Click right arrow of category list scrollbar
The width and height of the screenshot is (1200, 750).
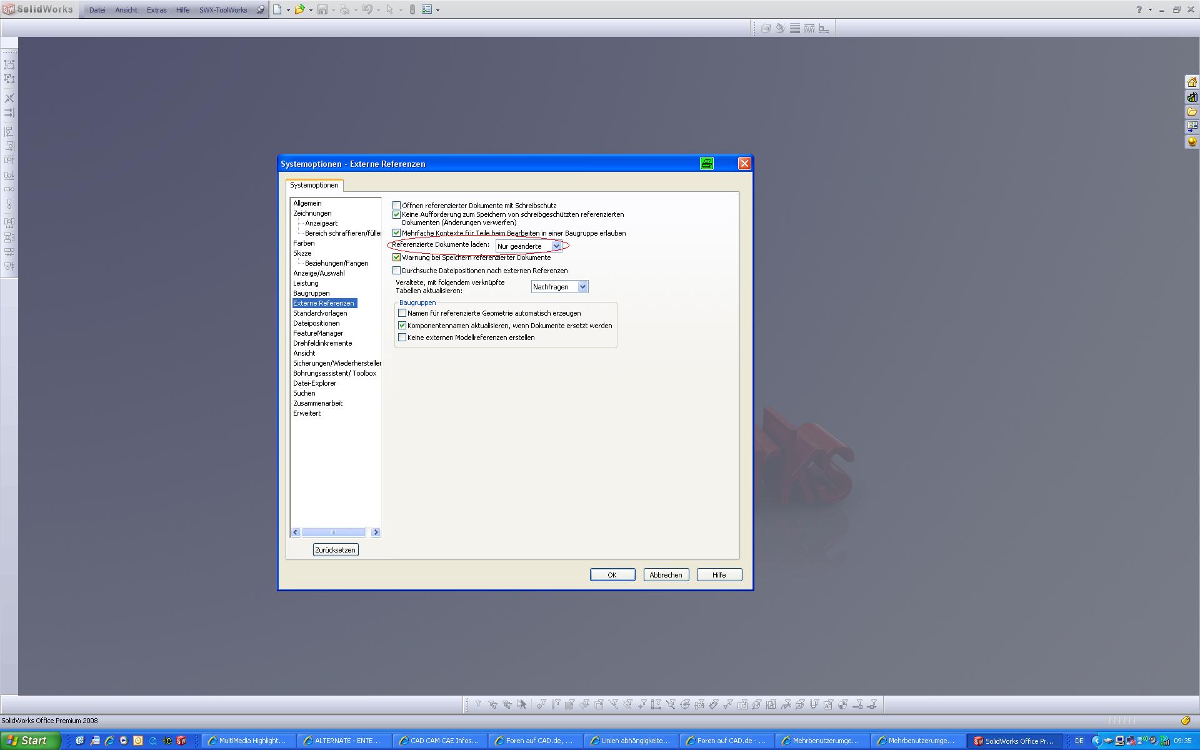376,532
